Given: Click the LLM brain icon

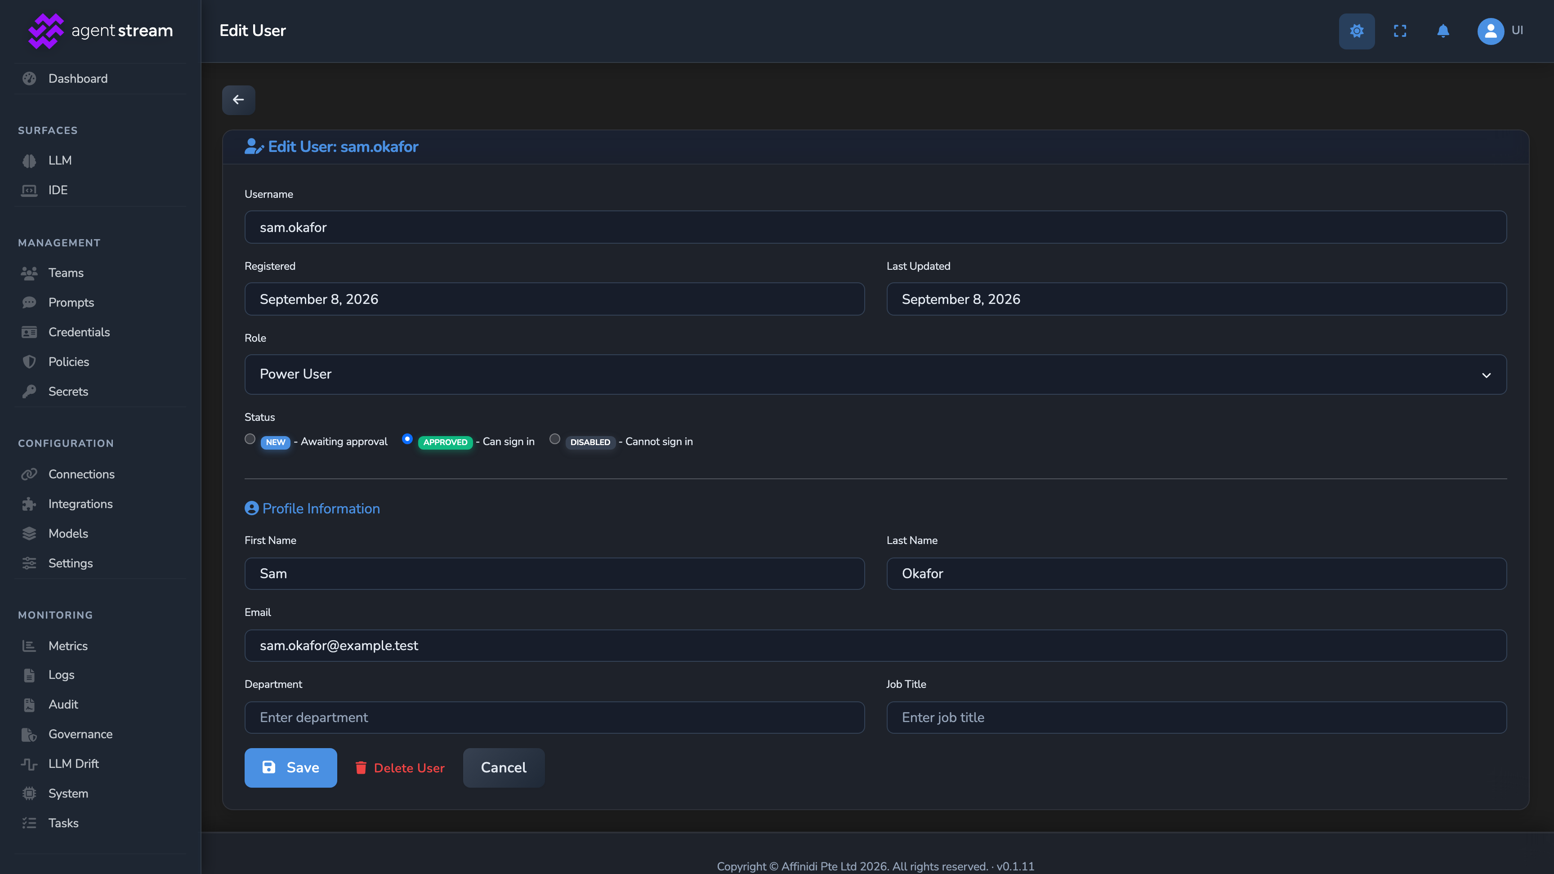Looking at the screenshot, I should pos(29,161).
